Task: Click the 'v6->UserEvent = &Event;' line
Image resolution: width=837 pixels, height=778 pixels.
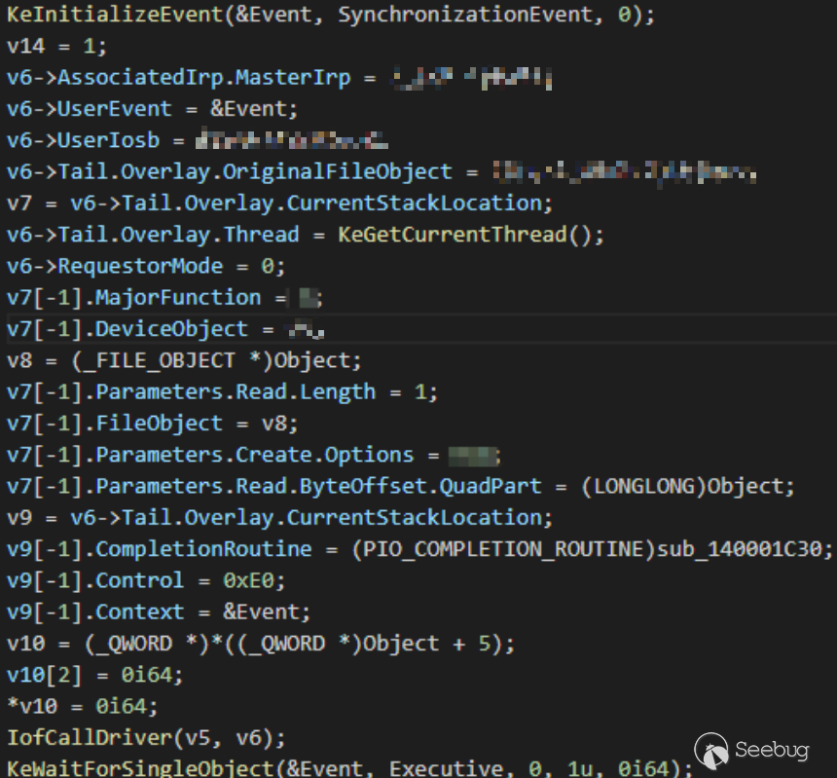Action: [x=152, y=109]
